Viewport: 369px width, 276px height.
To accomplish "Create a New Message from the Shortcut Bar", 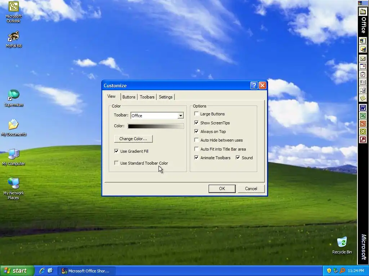I will point(363,59).
